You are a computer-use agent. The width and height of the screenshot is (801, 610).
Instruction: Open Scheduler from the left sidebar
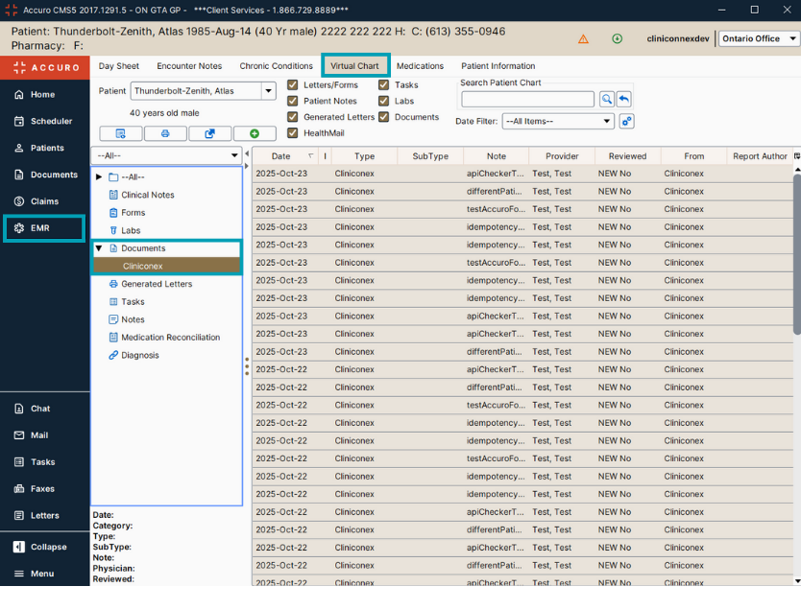(43, 121)
